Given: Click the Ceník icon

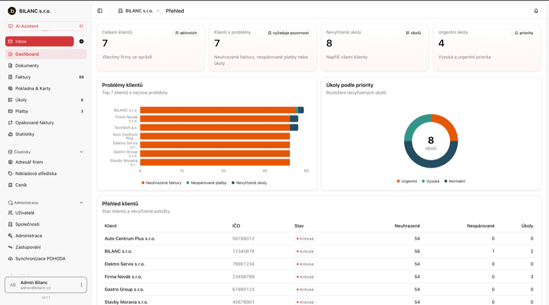Looking at the screenshot, I should tap(10, 185).
